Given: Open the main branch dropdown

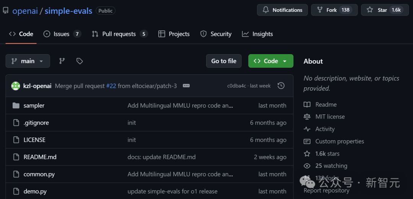Looking at the screenshot, I should 28,61.
